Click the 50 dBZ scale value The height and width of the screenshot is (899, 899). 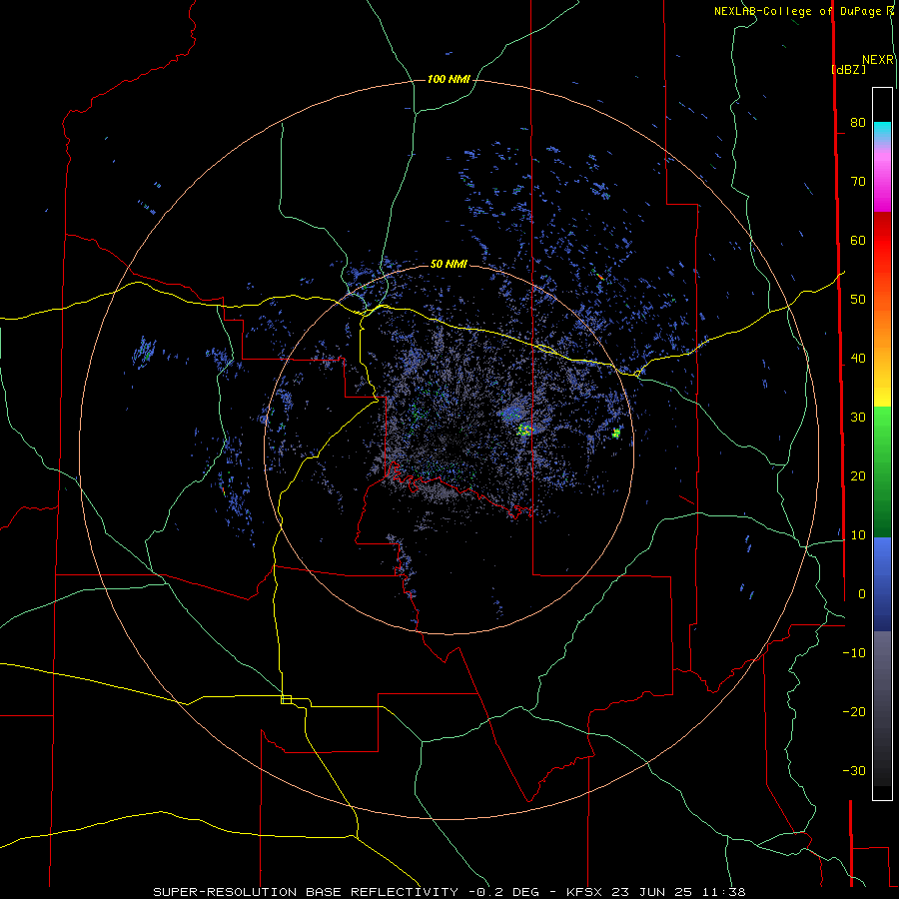tap(858, 300)
